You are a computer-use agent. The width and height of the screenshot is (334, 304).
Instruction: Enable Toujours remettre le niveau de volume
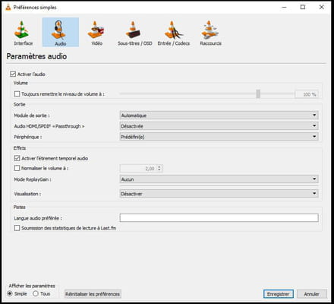(x=17, y=94)
